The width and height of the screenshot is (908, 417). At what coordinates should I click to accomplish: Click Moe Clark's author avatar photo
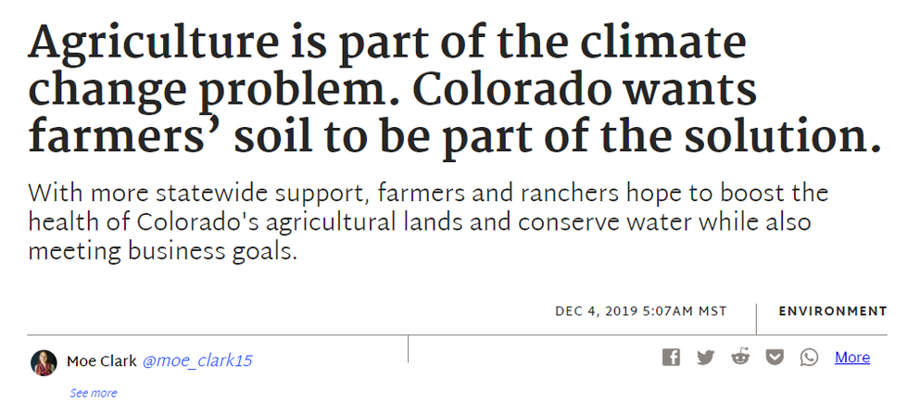44,362
